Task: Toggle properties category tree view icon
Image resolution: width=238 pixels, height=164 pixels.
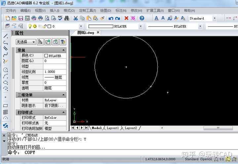Action: pyautogui.click(x=40, y=42)
